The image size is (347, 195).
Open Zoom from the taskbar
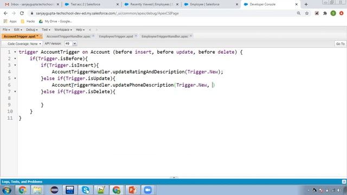148,190
